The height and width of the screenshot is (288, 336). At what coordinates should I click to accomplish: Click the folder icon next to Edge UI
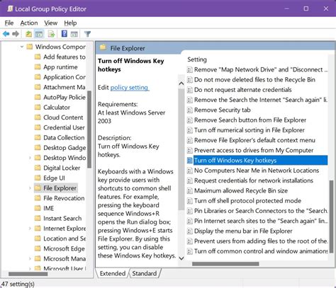(38, 178)
